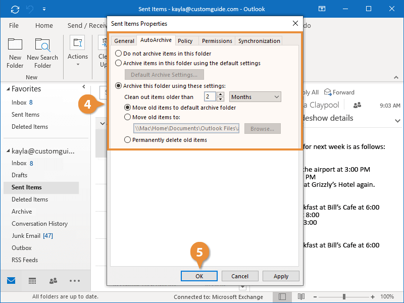Open the Conversation History folder
The image size is (404, 303).
(39, 224)
